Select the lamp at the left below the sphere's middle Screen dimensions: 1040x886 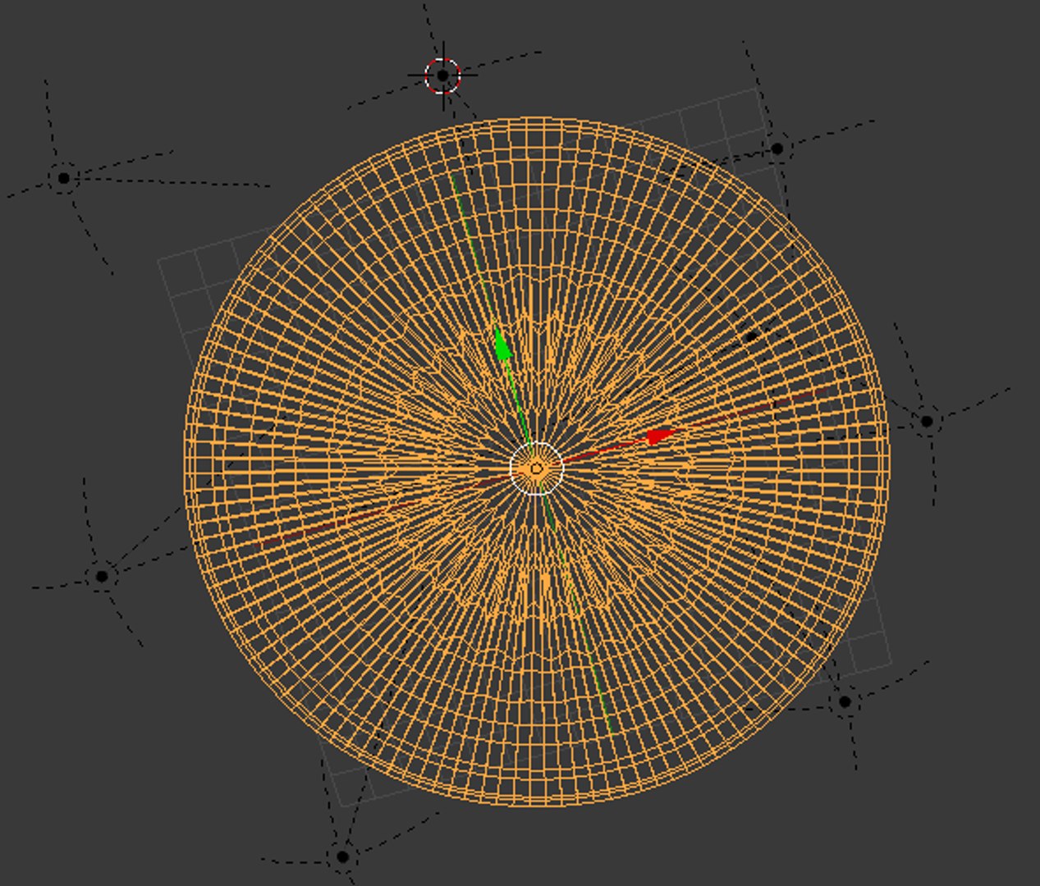[x=102, y=576]
